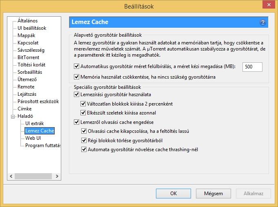
Task: Toggle Régi blokkok törlése gyorsítótárból
Action: point(84,141)
